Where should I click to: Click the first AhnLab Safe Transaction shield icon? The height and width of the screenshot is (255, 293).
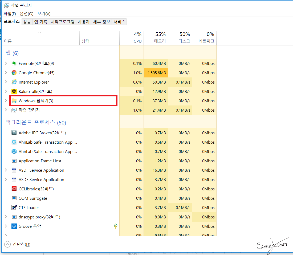click(14, 142)
